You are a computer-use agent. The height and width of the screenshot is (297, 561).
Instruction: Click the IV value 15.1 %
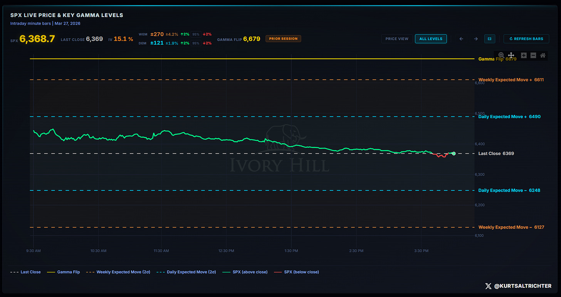(x=124, y=39)
